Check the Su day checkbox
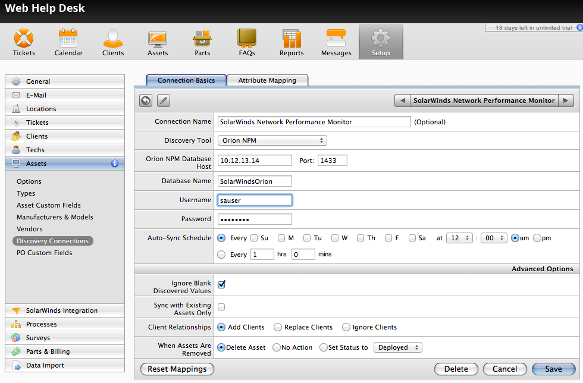This screenshot has height=383, width=583. click(x=254, y=238)
